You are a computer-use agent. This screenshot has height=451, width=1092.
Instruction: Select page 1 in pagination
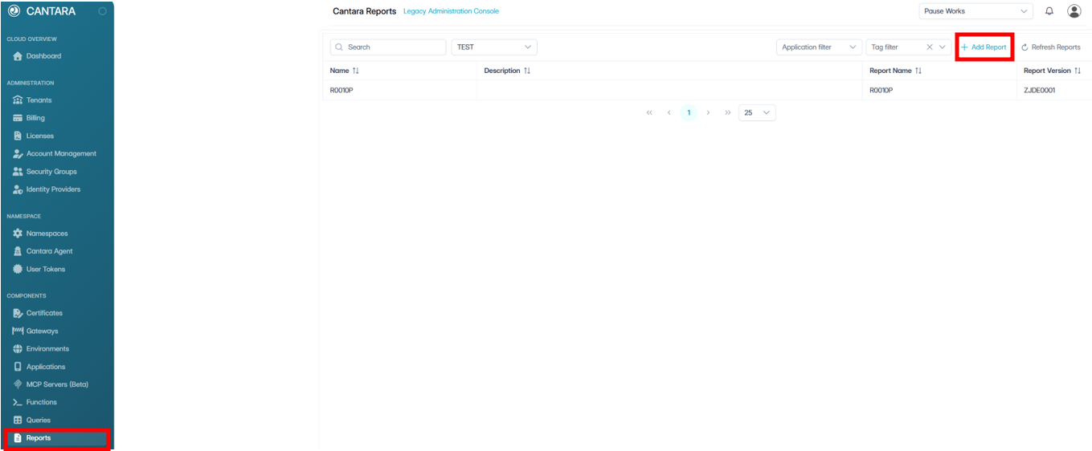click(x=689, y=113)
